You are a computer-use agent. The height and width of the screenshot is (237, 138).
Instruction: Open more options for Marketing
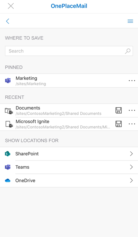point(132,81)
